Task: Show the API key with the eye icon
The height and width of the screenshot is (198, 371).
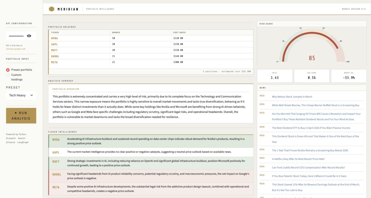Action: tap(29, 36)
